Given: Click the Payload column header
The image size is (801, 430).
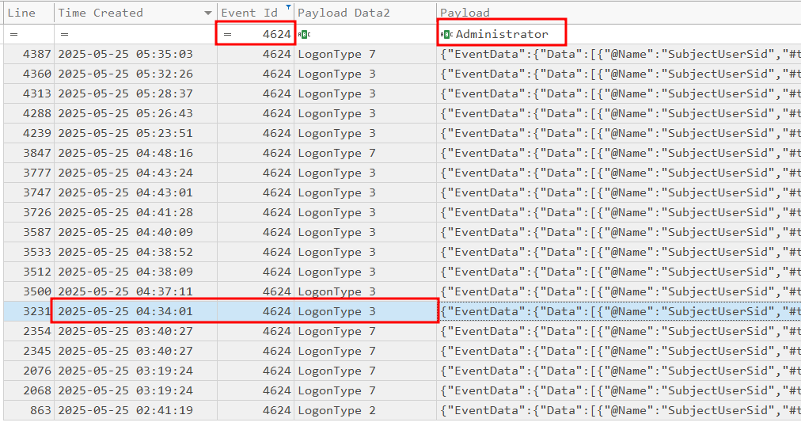Looking at the screenshot, I should click(465, 13).
